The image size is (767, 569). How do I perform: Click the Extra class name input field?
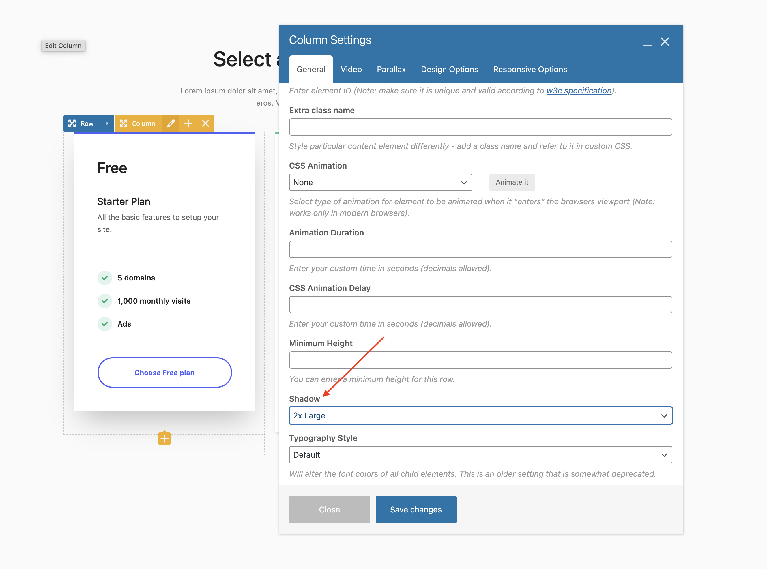[x=480, y=127]
